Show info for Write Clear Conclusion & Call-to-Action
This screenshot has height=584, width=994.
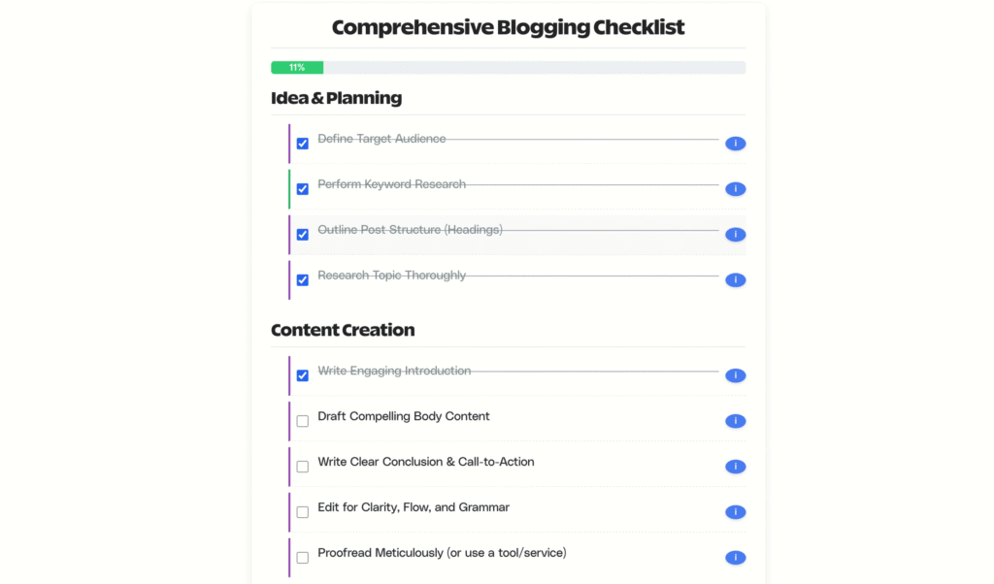point(735,466)
